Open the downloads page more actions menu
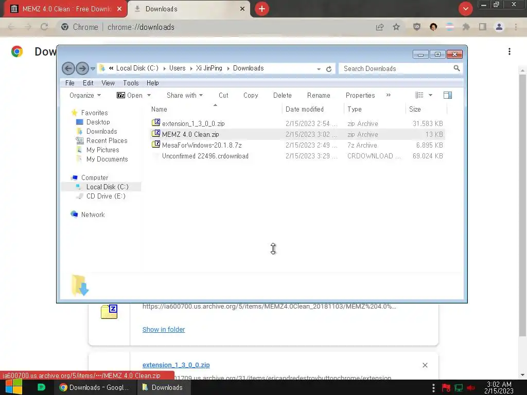Screen dimensions: 527x395 tap(510, 51)
